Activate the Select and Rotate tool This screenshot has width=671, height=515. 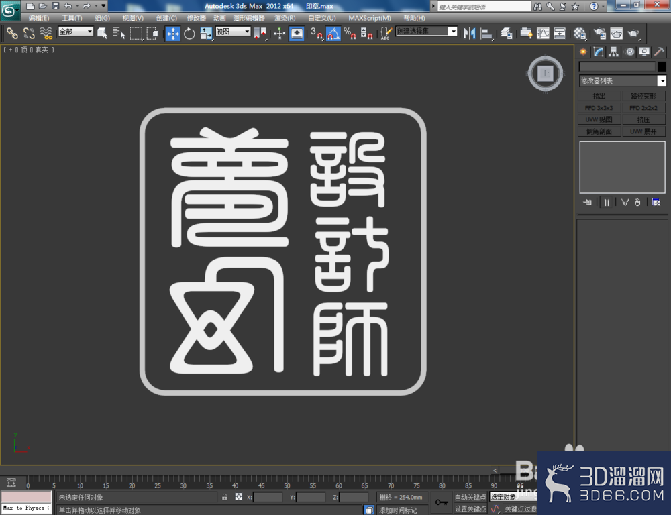[x=189, y=33]
